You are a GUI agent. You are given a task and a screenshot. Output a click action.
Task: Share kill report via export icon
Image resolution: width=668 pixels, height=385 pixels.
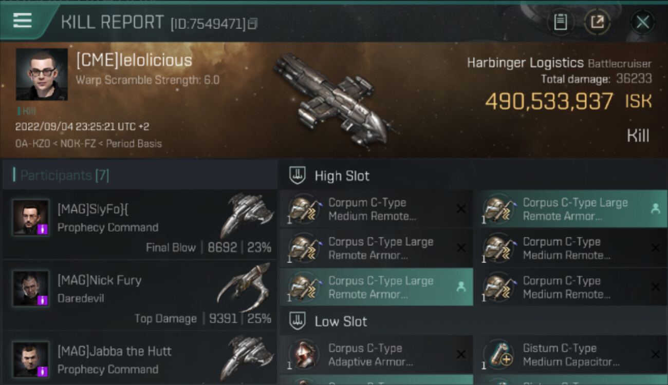[597, 22]
